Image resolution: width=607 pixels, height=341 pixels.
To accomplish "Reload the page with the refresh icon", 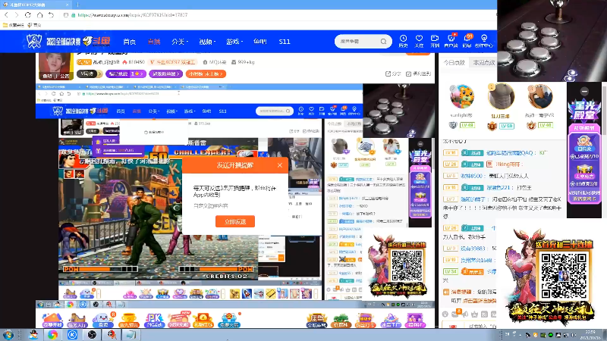I will point(28,14).
